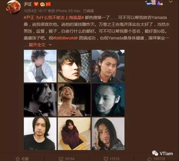179x161 pixels.
Task: Open photo of person wrapped in box
Action: pyautogui.click(x=74, y=134)
